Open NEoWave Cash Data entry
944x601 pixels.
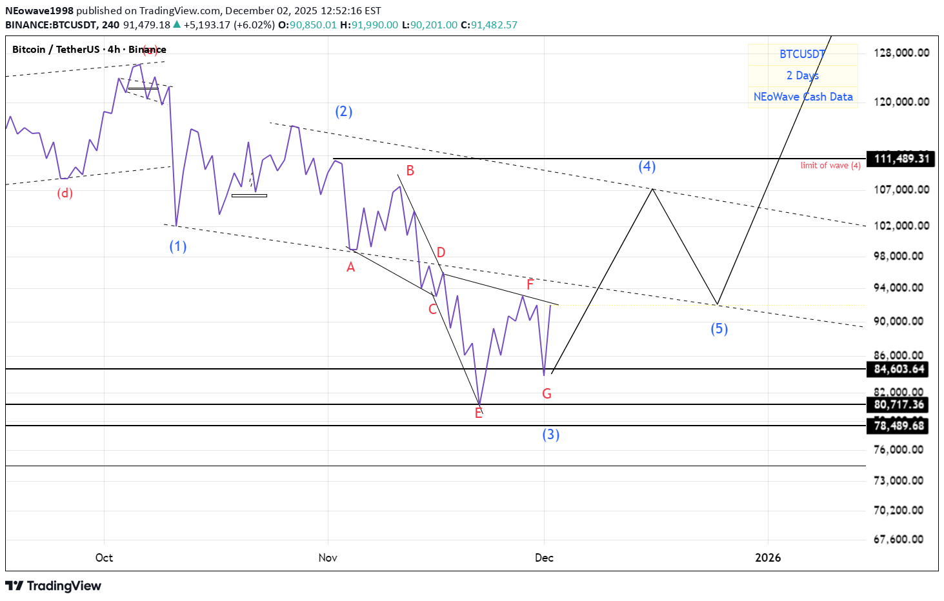click(x=803, y=97)
